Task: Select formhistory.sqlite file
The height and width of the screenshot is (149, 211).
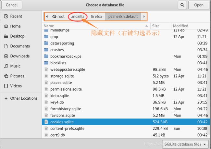Action: click(125, 109)
